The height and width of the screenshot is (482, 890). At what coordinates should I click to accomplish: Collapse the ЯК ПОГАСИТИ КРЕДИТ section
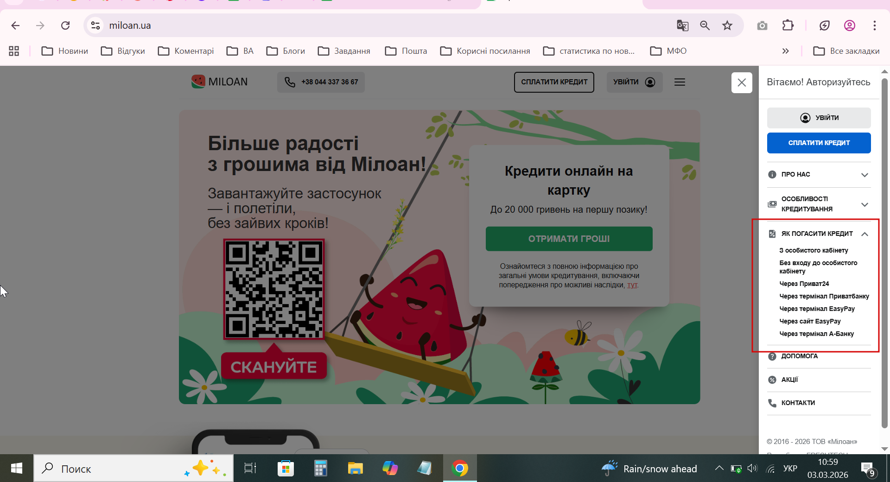(819, 234)
